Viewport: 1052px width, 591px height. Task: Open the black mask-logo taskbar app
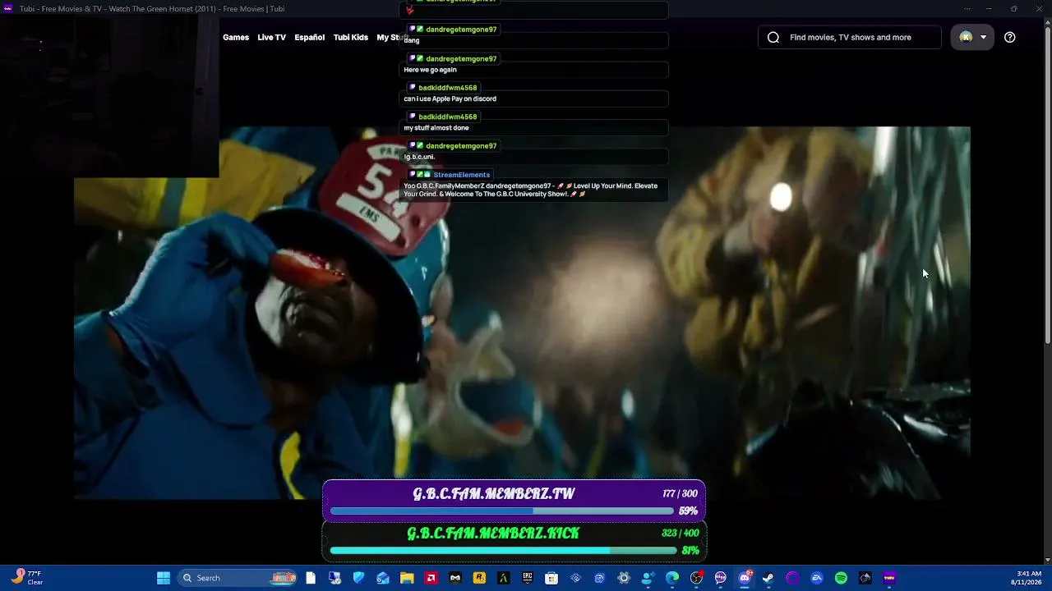click(455, 578)
